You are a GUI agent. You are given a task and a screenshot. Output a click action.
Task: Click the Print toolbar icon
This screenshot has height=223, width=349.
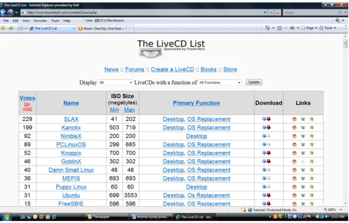[x=292, y=28]
